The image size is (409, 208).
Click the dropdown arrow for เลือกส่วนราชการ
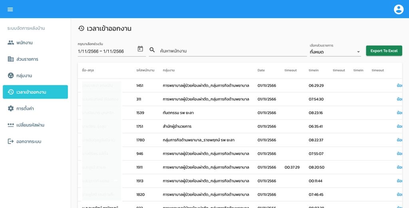358,52
